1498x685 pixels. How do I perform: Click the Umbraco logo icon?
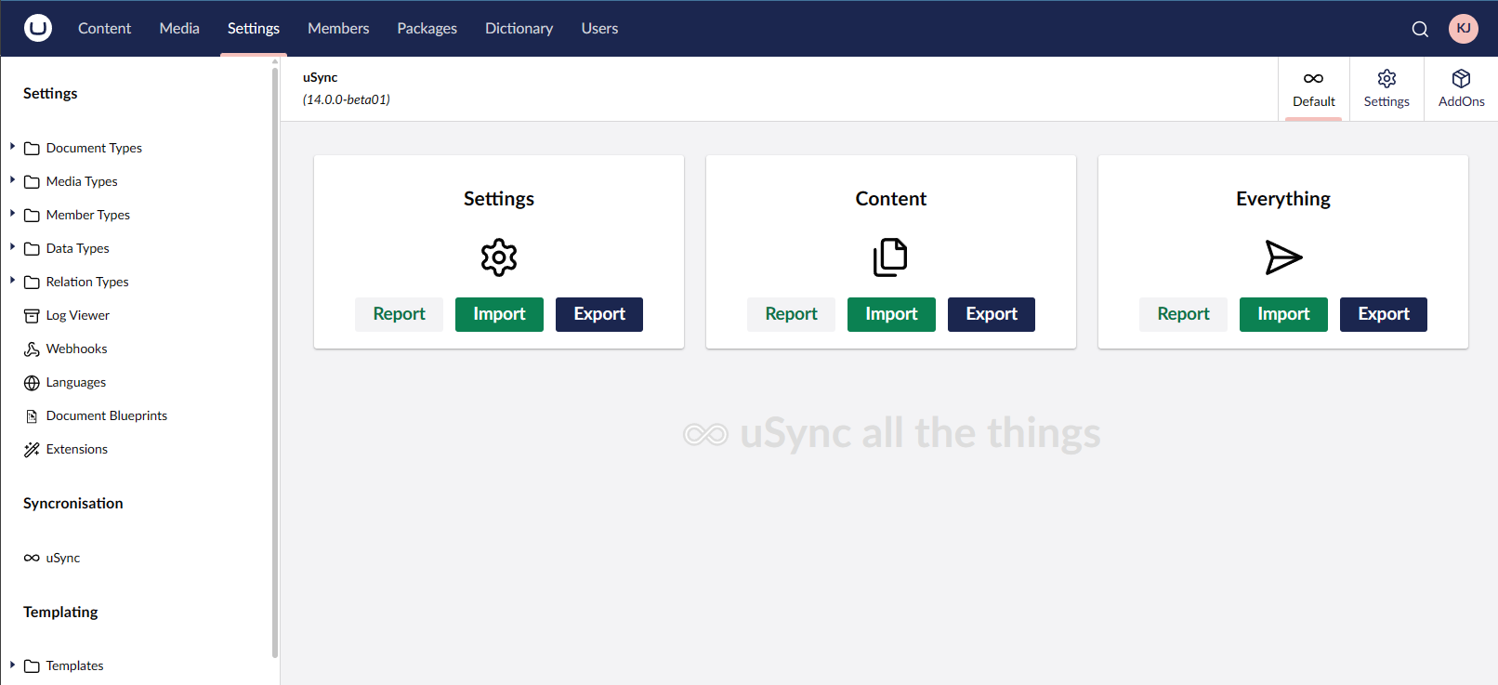[x=38, y=28]
